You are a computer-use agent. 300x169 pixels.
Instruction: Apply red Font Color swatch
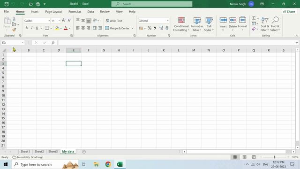click(x=66, y=28)
